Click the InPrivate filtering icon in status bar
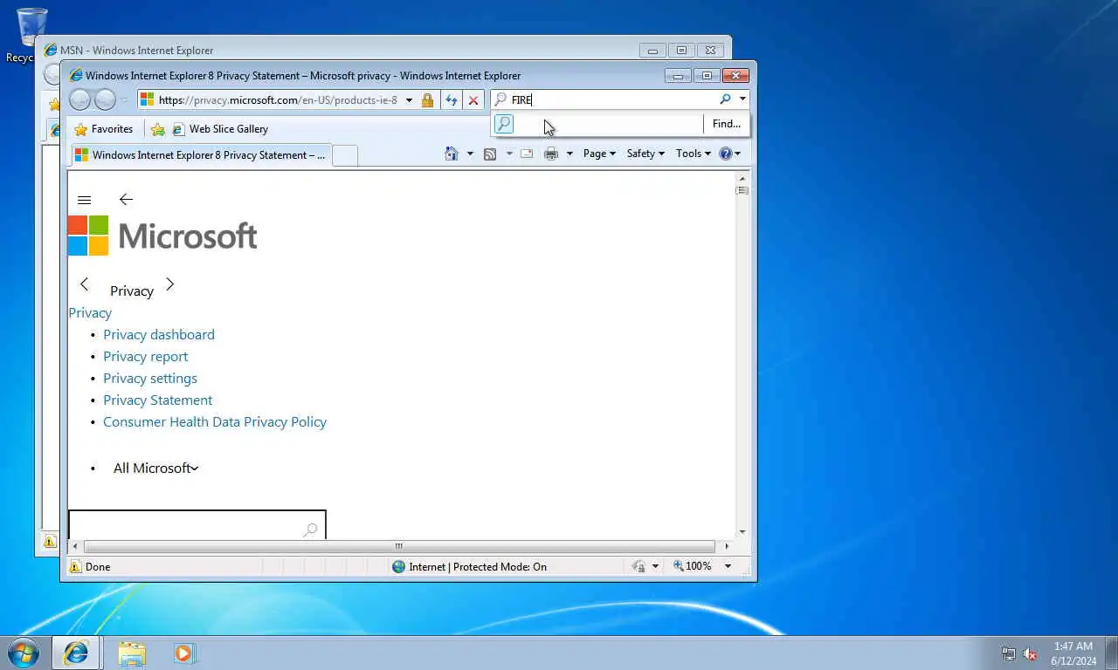Image resolution: width=1118 pixels, height=670 pixels. [638, 567]
